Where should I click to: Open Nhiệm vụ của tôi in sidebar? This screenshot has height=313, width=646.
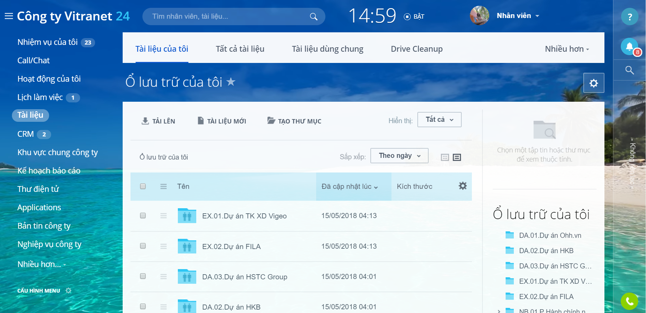pos(48,42)
